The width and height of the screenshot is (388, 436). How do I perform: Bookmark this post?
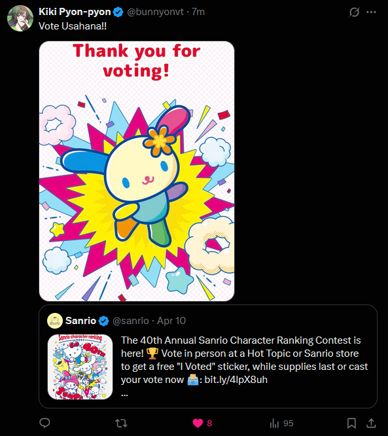point(351,423)
